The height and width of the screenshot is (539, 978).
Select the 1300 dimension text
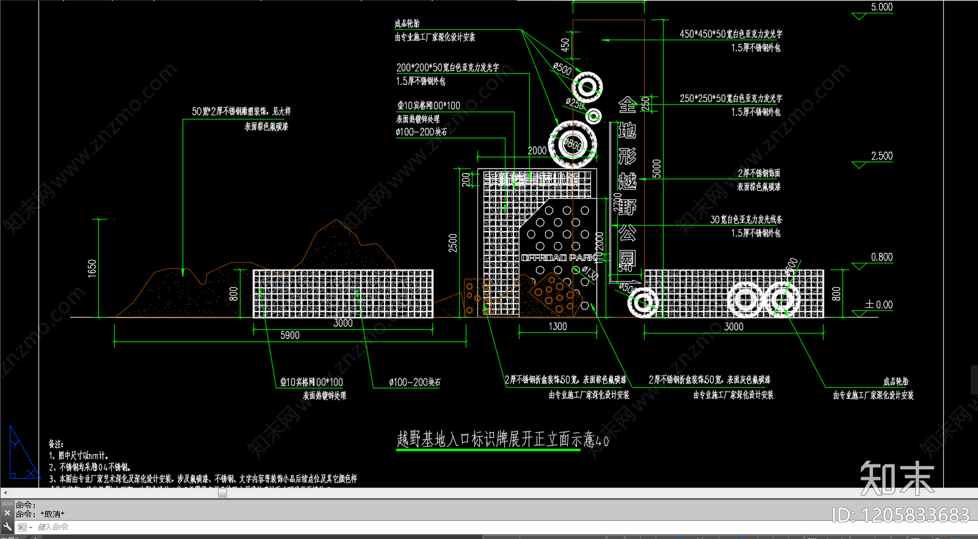click(x=557, y=327)
